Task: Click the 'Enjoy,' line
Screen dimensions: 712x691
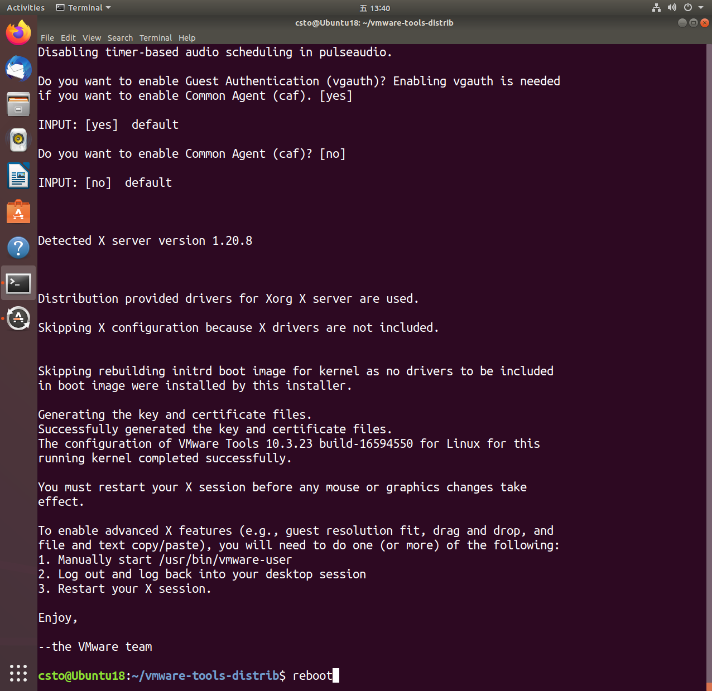Action: 57,617
